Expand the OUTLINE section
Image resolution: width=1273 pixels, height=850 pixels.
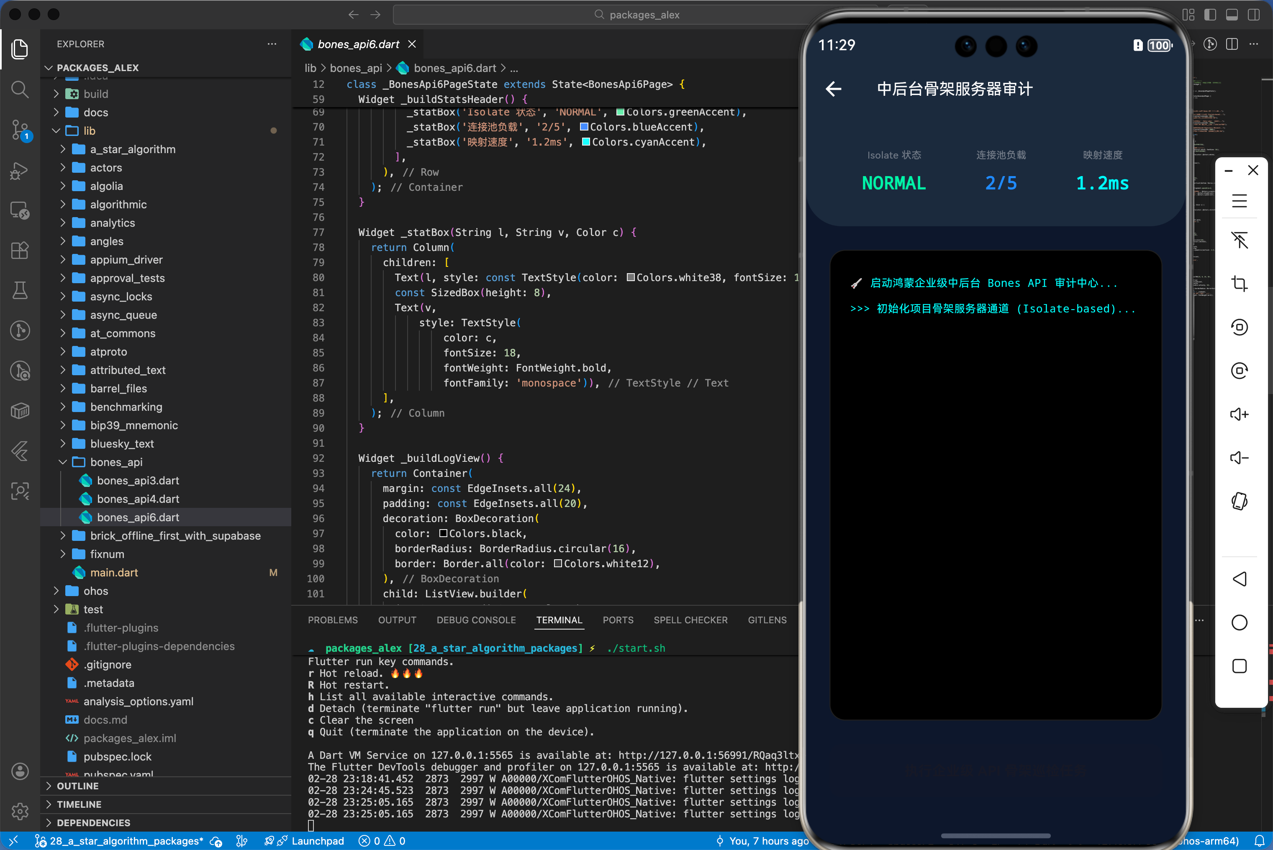pyautogui.click(x=77, y=786)
